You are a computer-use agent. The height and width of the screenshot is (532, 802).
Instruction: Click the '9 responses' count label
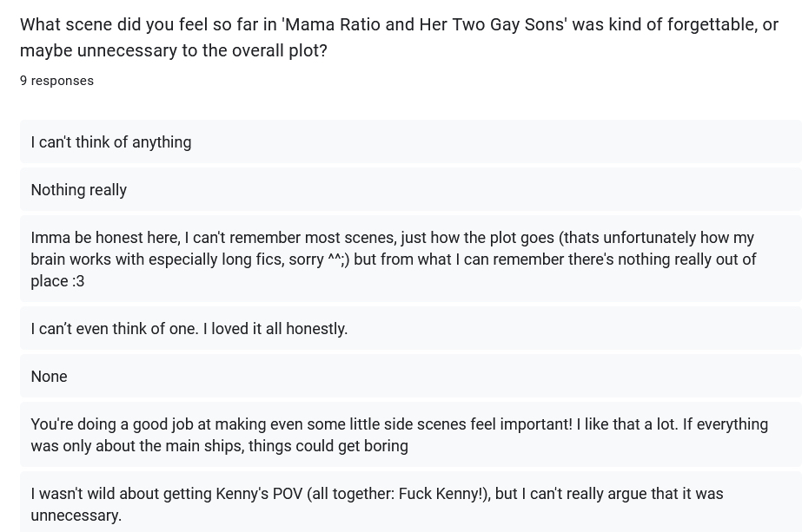pos(56,81)
